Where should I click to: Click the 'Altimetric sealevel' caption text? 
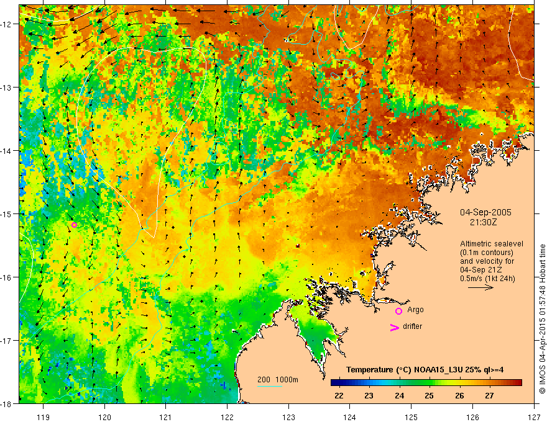click(492, 244)
